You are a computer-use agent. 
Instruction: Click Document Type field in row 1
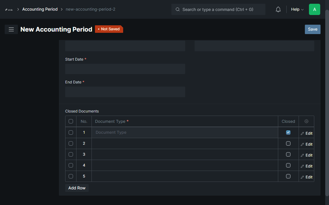tap(185, 132)
